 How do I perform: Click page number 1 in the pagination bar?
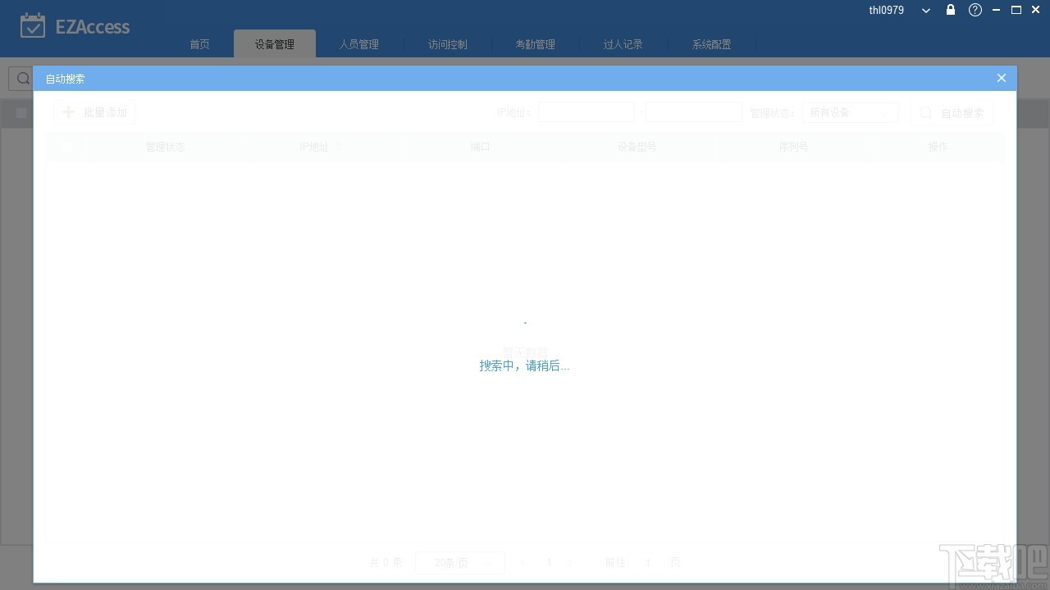(x=549, y=563)
